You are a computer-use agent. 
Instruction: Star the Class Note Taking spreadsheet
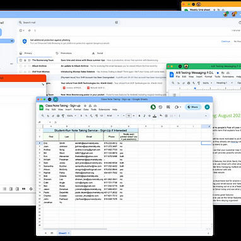tap(85, 106)
